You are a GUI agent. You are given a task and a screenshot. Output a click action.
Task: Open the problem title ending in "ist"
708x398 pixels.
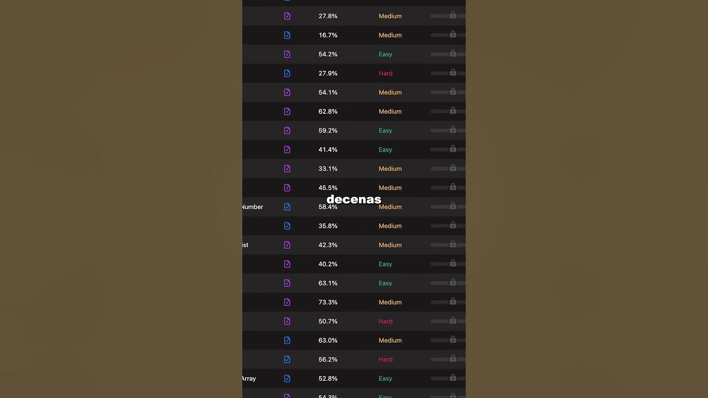pos(246,245)
